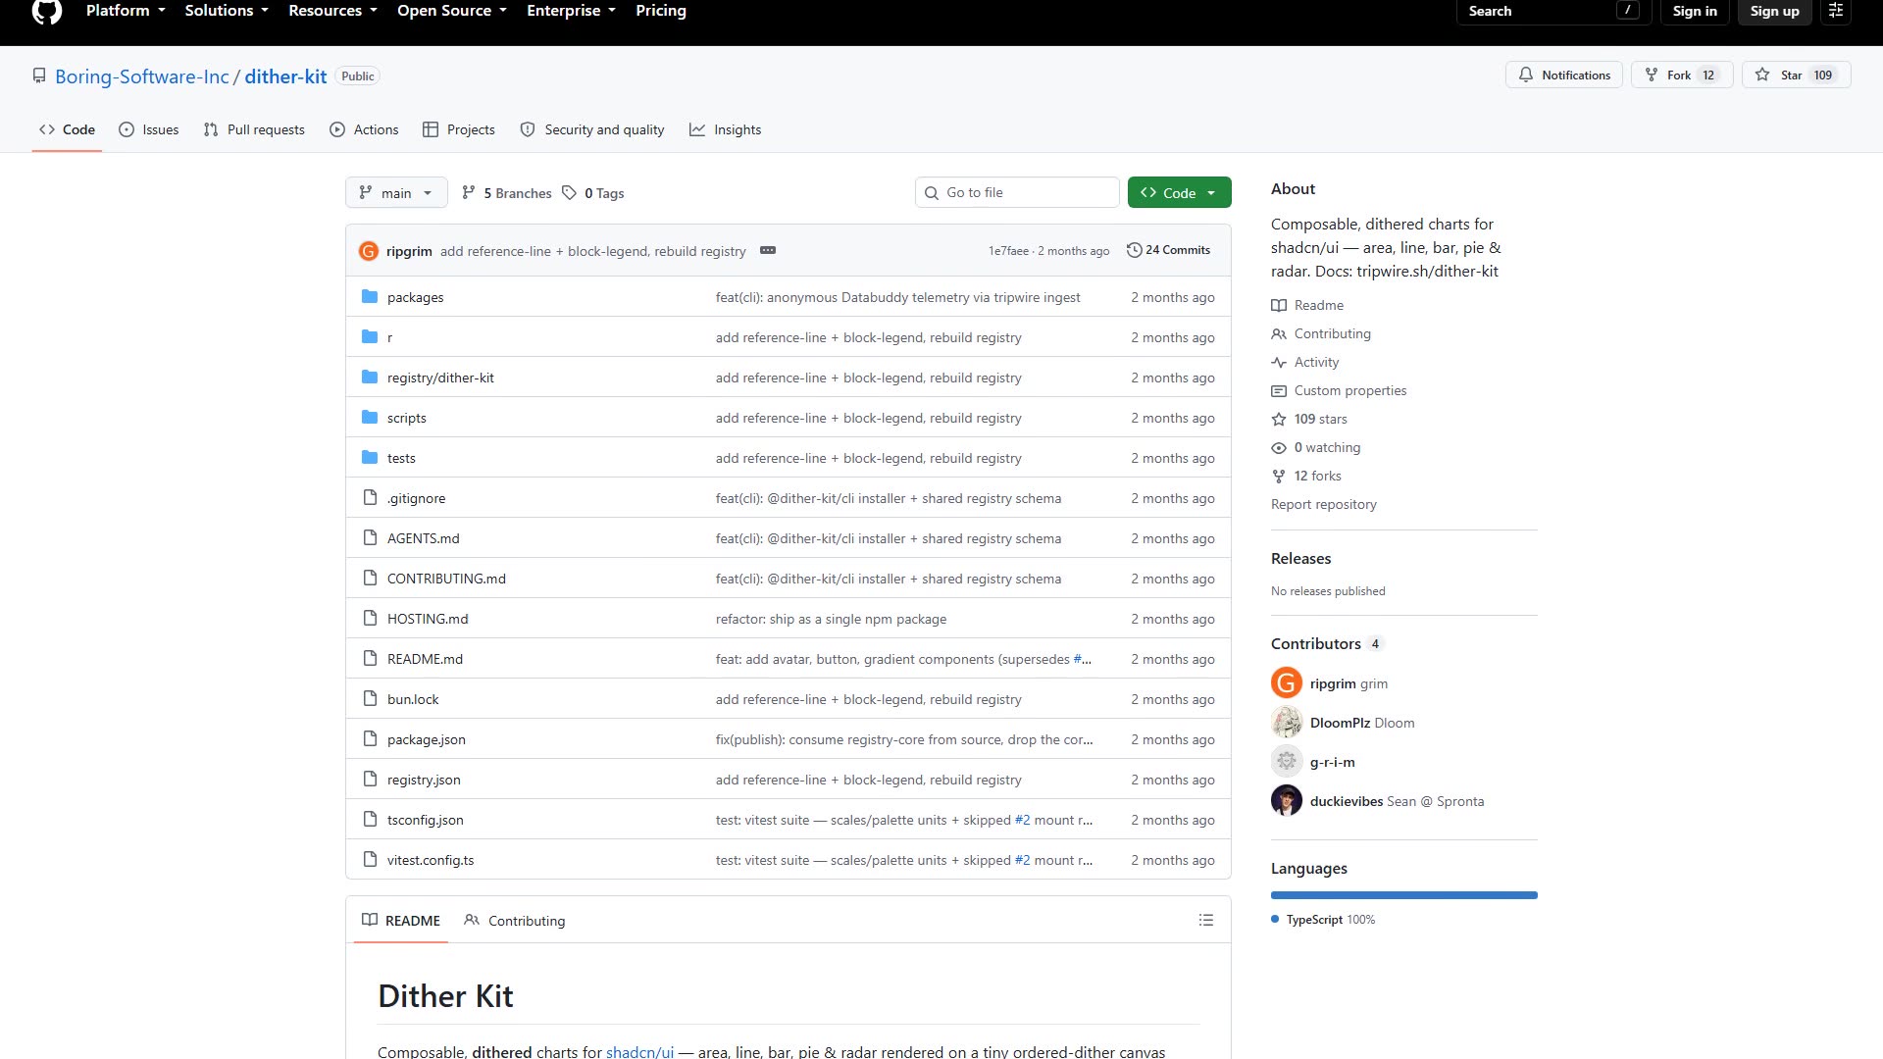Viewport: 1883px width, 1059px height.
Task: Star the repository with the star icon
Action: [x=1762, y=75]
